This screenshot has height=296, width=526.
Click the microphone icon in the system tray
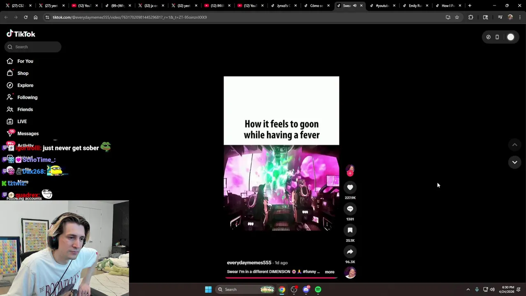coord(477,289)
